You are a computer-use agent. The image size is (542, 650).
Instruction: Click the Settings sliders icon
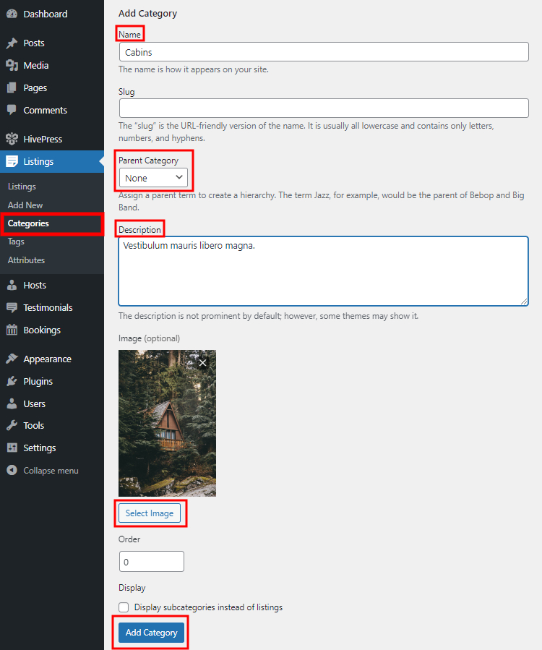(12, 448)
